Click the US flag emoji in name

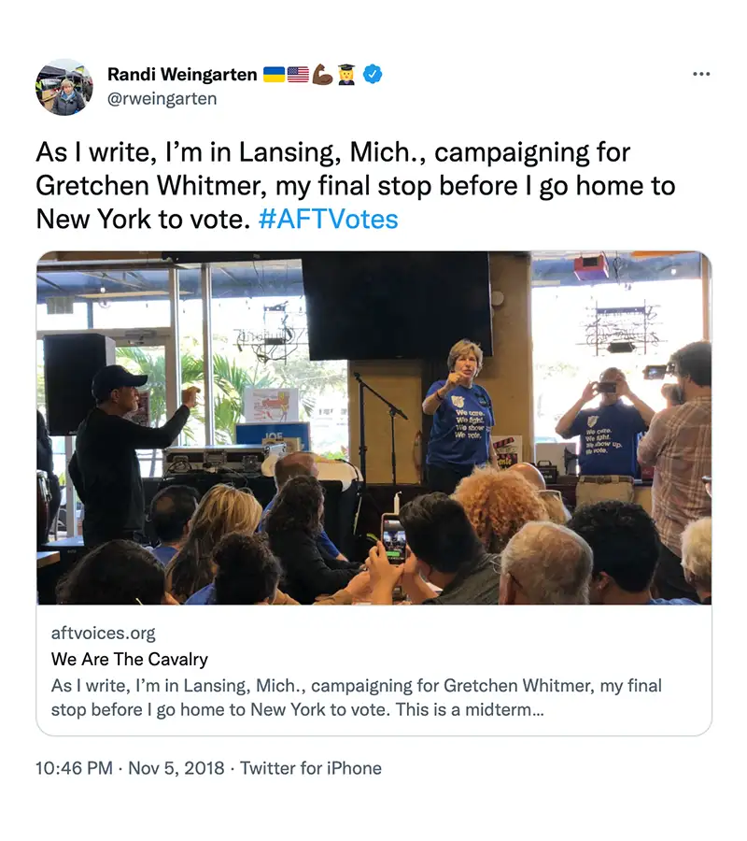coord(298,75)
